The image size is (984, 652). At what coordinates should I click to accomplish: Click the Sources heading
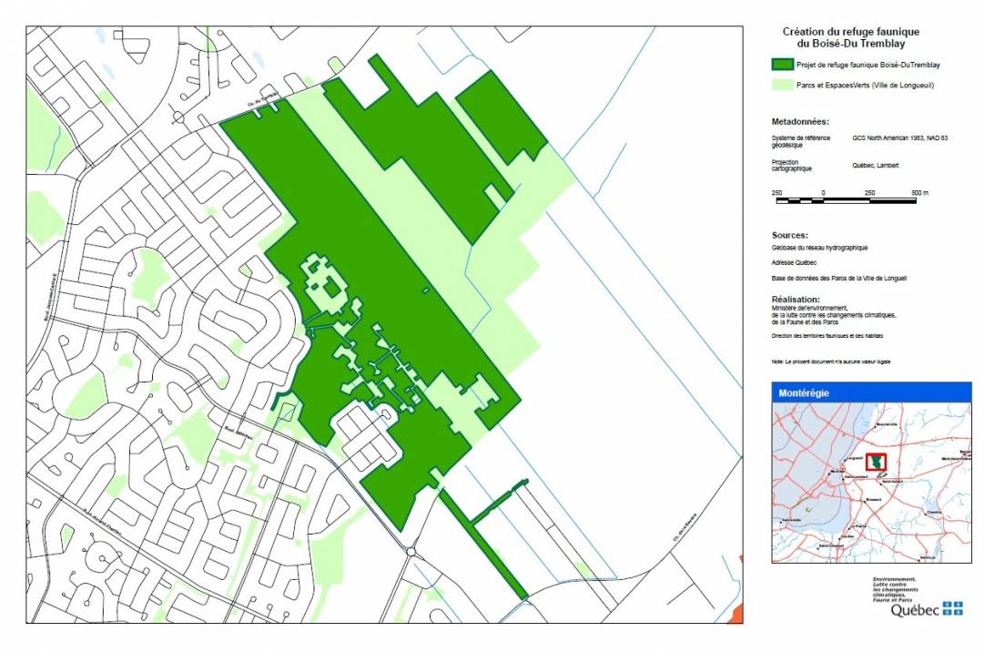(x=790, y=234)
